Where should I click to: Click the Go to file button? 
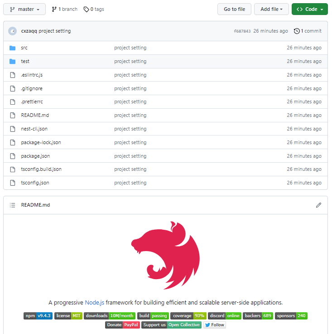click(x=234, y=9)
